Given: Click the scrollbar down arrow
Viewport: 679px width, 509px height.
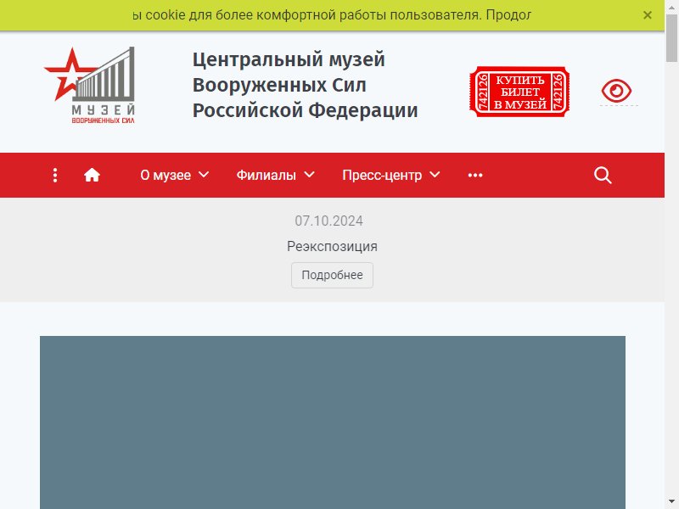Looking at the screenshot, I should [x=672, y=503].
